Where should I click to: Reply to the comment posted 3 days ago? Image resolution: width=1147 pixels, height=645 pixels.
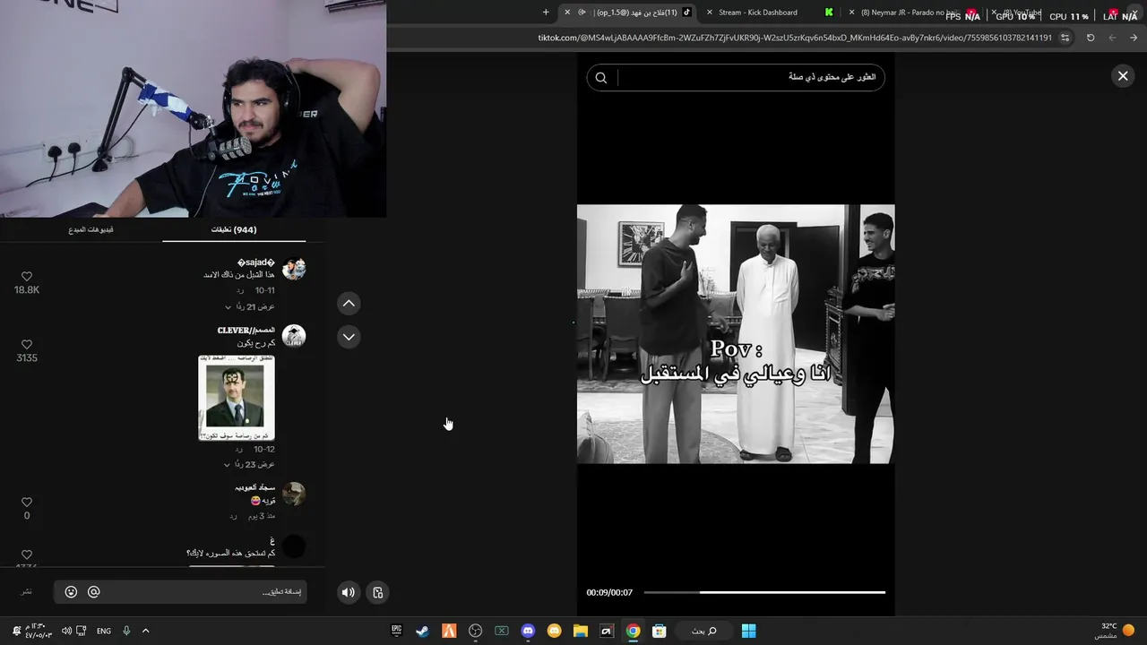point(233,516)
